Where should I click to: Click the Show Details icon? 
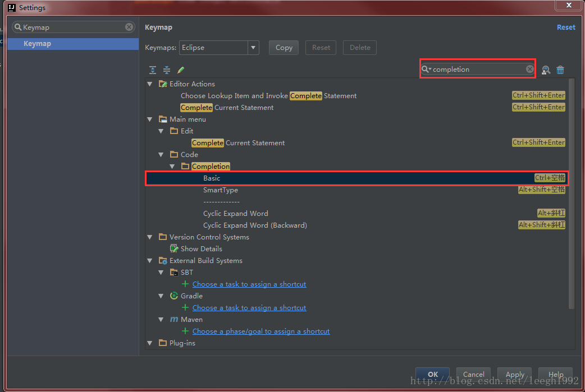coord(174,248)
